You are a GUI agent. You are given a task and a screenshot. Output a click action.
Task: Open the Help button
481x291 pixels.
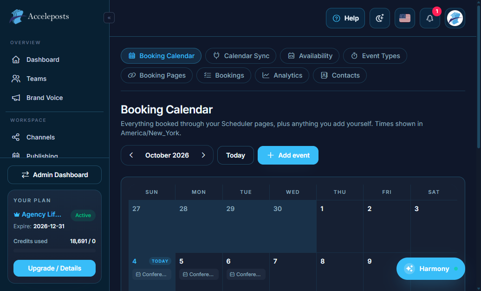(345, 18)
